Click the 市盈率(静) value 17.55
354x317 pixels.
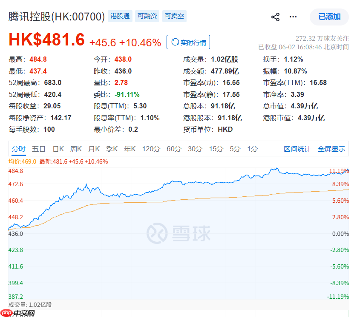pyautogui.click(x=231, y=94)
